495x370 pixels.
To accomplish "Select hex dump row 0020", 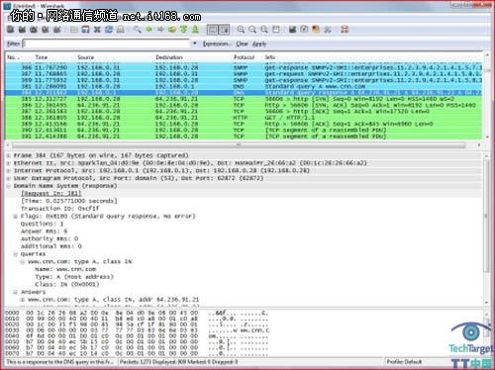I will pos(137,324).
